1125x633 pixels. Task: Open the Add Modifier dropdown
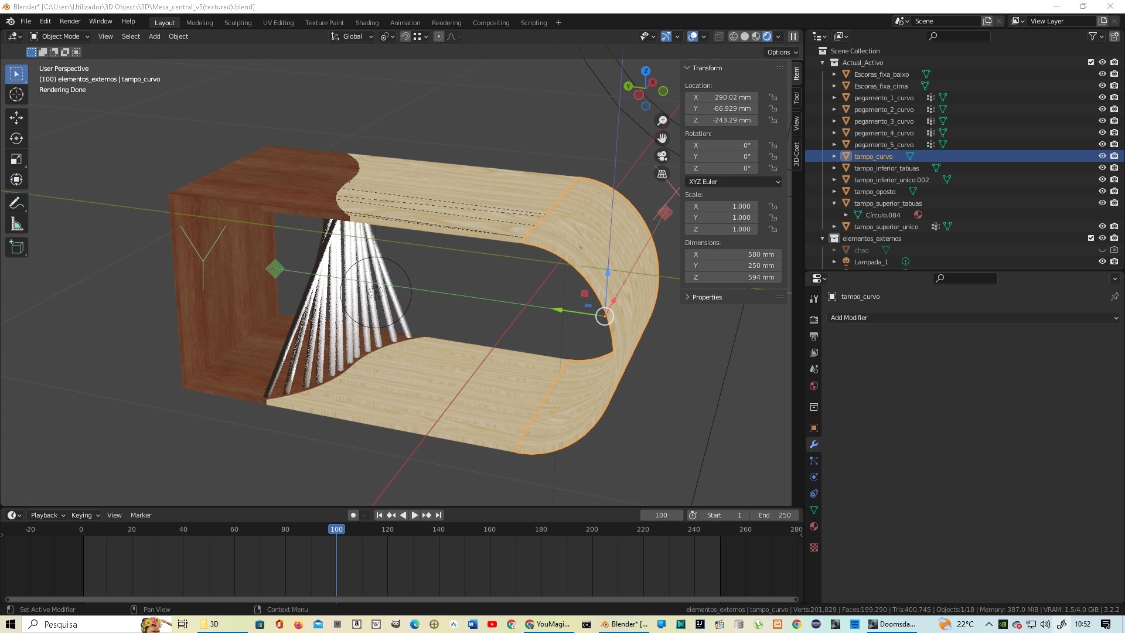point(973,318)
